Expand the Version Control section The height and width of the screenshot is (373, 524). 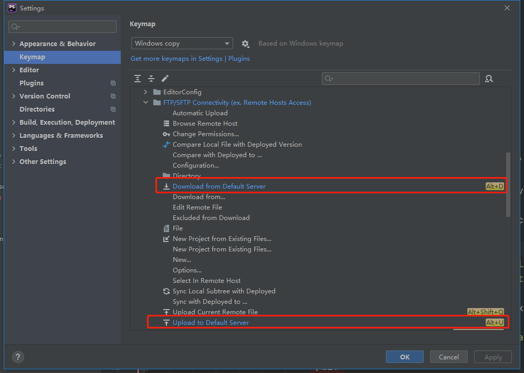14,96
